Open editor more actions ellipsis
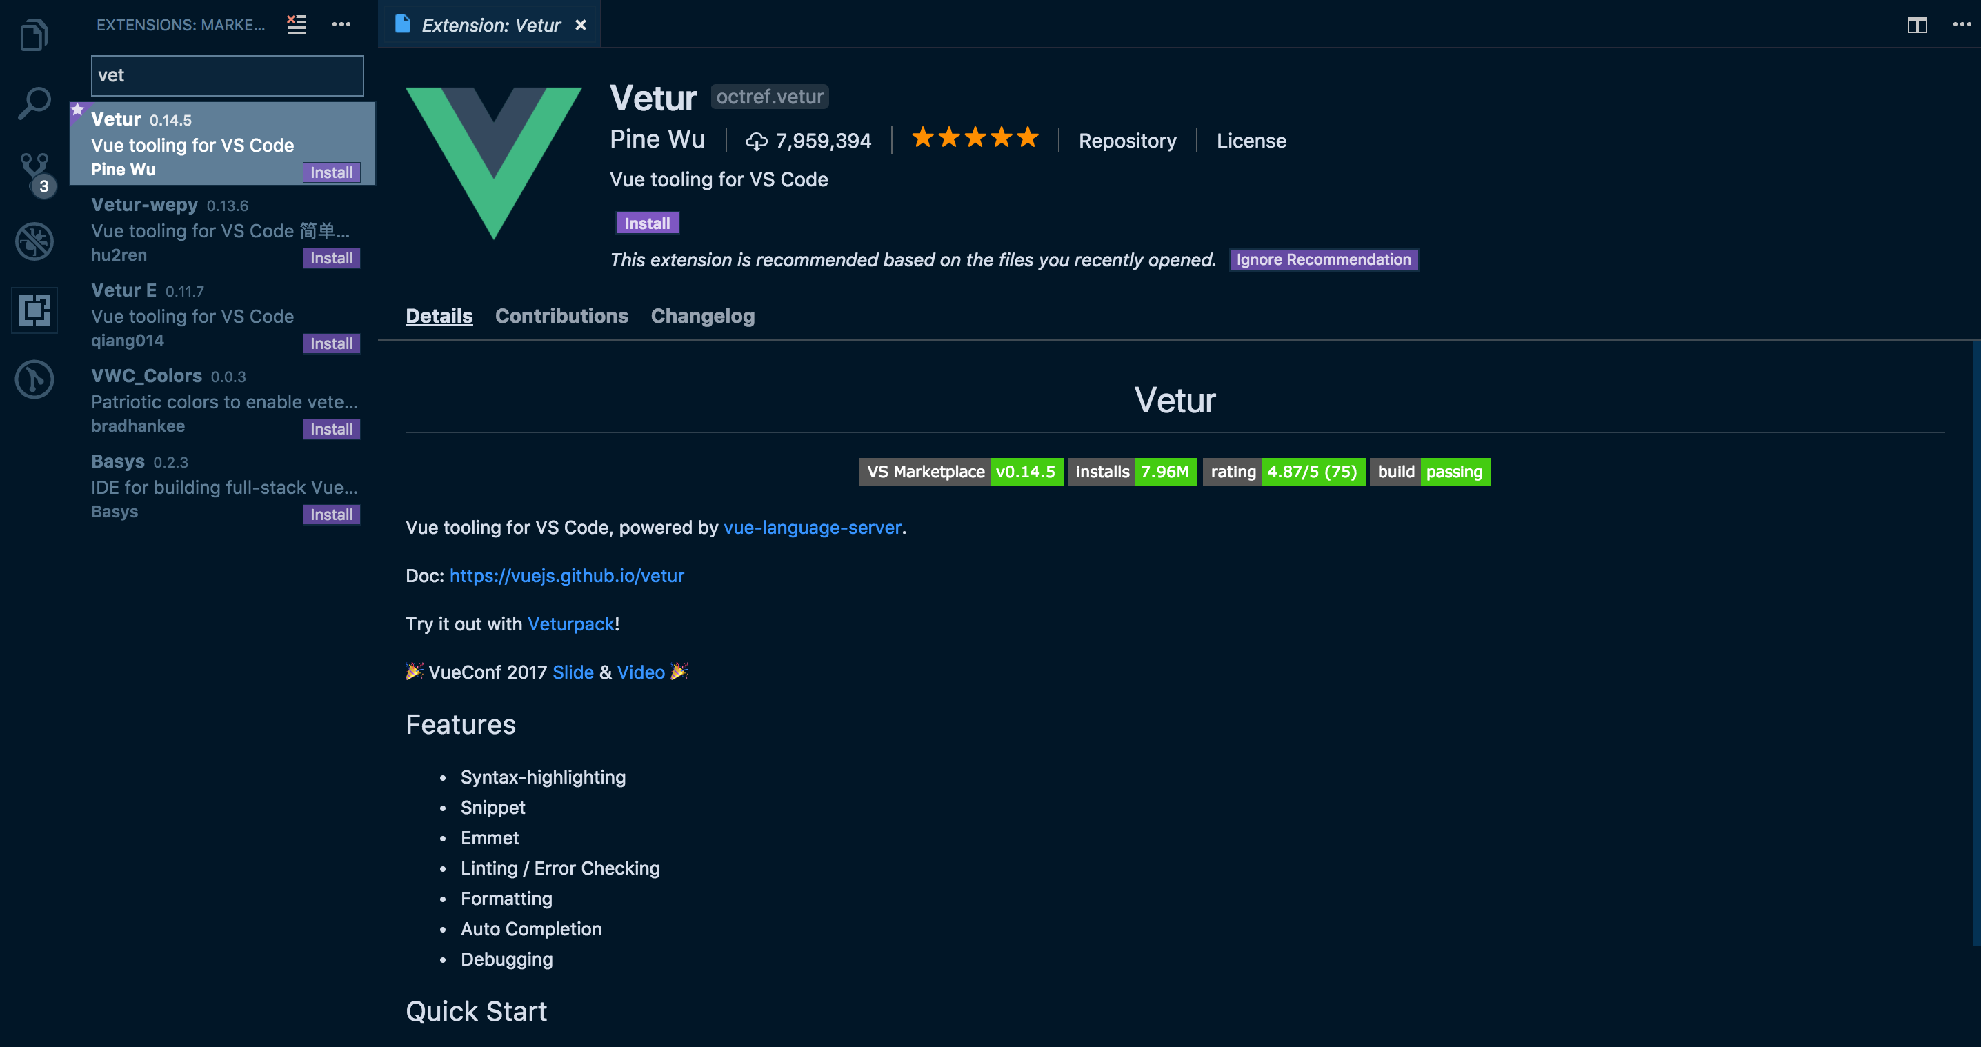 (x=1961, y=25)
